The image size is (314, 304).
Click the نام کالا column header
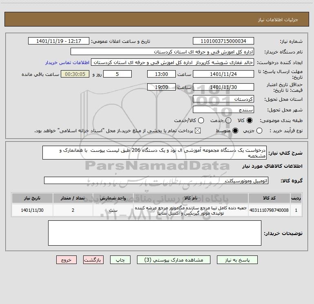click(191, 198)
